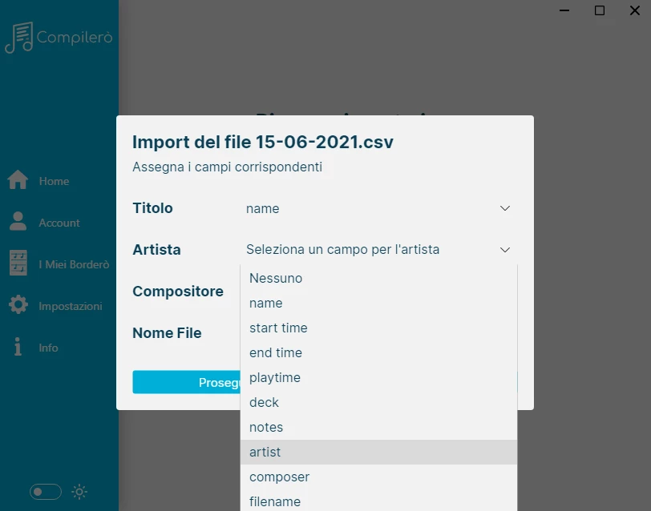This screenshot has width=651, height=511.
Task: Open Account label in sidebar
Action: click(59, 223)
